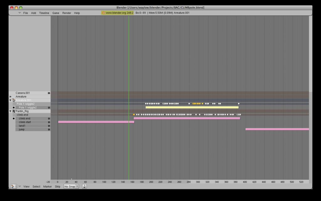Click the pulldown triangle left of View menu

click(x=20, y=186)
